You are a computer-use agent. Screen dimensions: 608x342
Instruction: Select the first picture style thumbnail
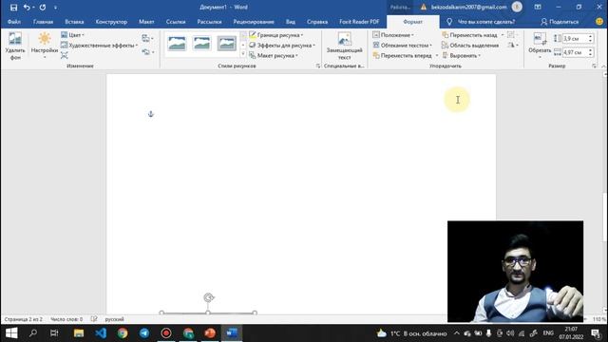[x=177, y=43]
